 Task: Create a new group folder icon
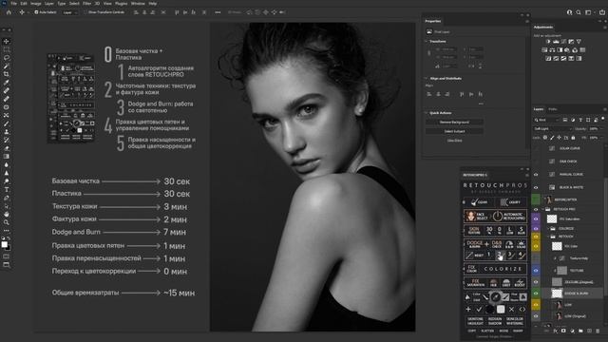[x=580, y=331]
